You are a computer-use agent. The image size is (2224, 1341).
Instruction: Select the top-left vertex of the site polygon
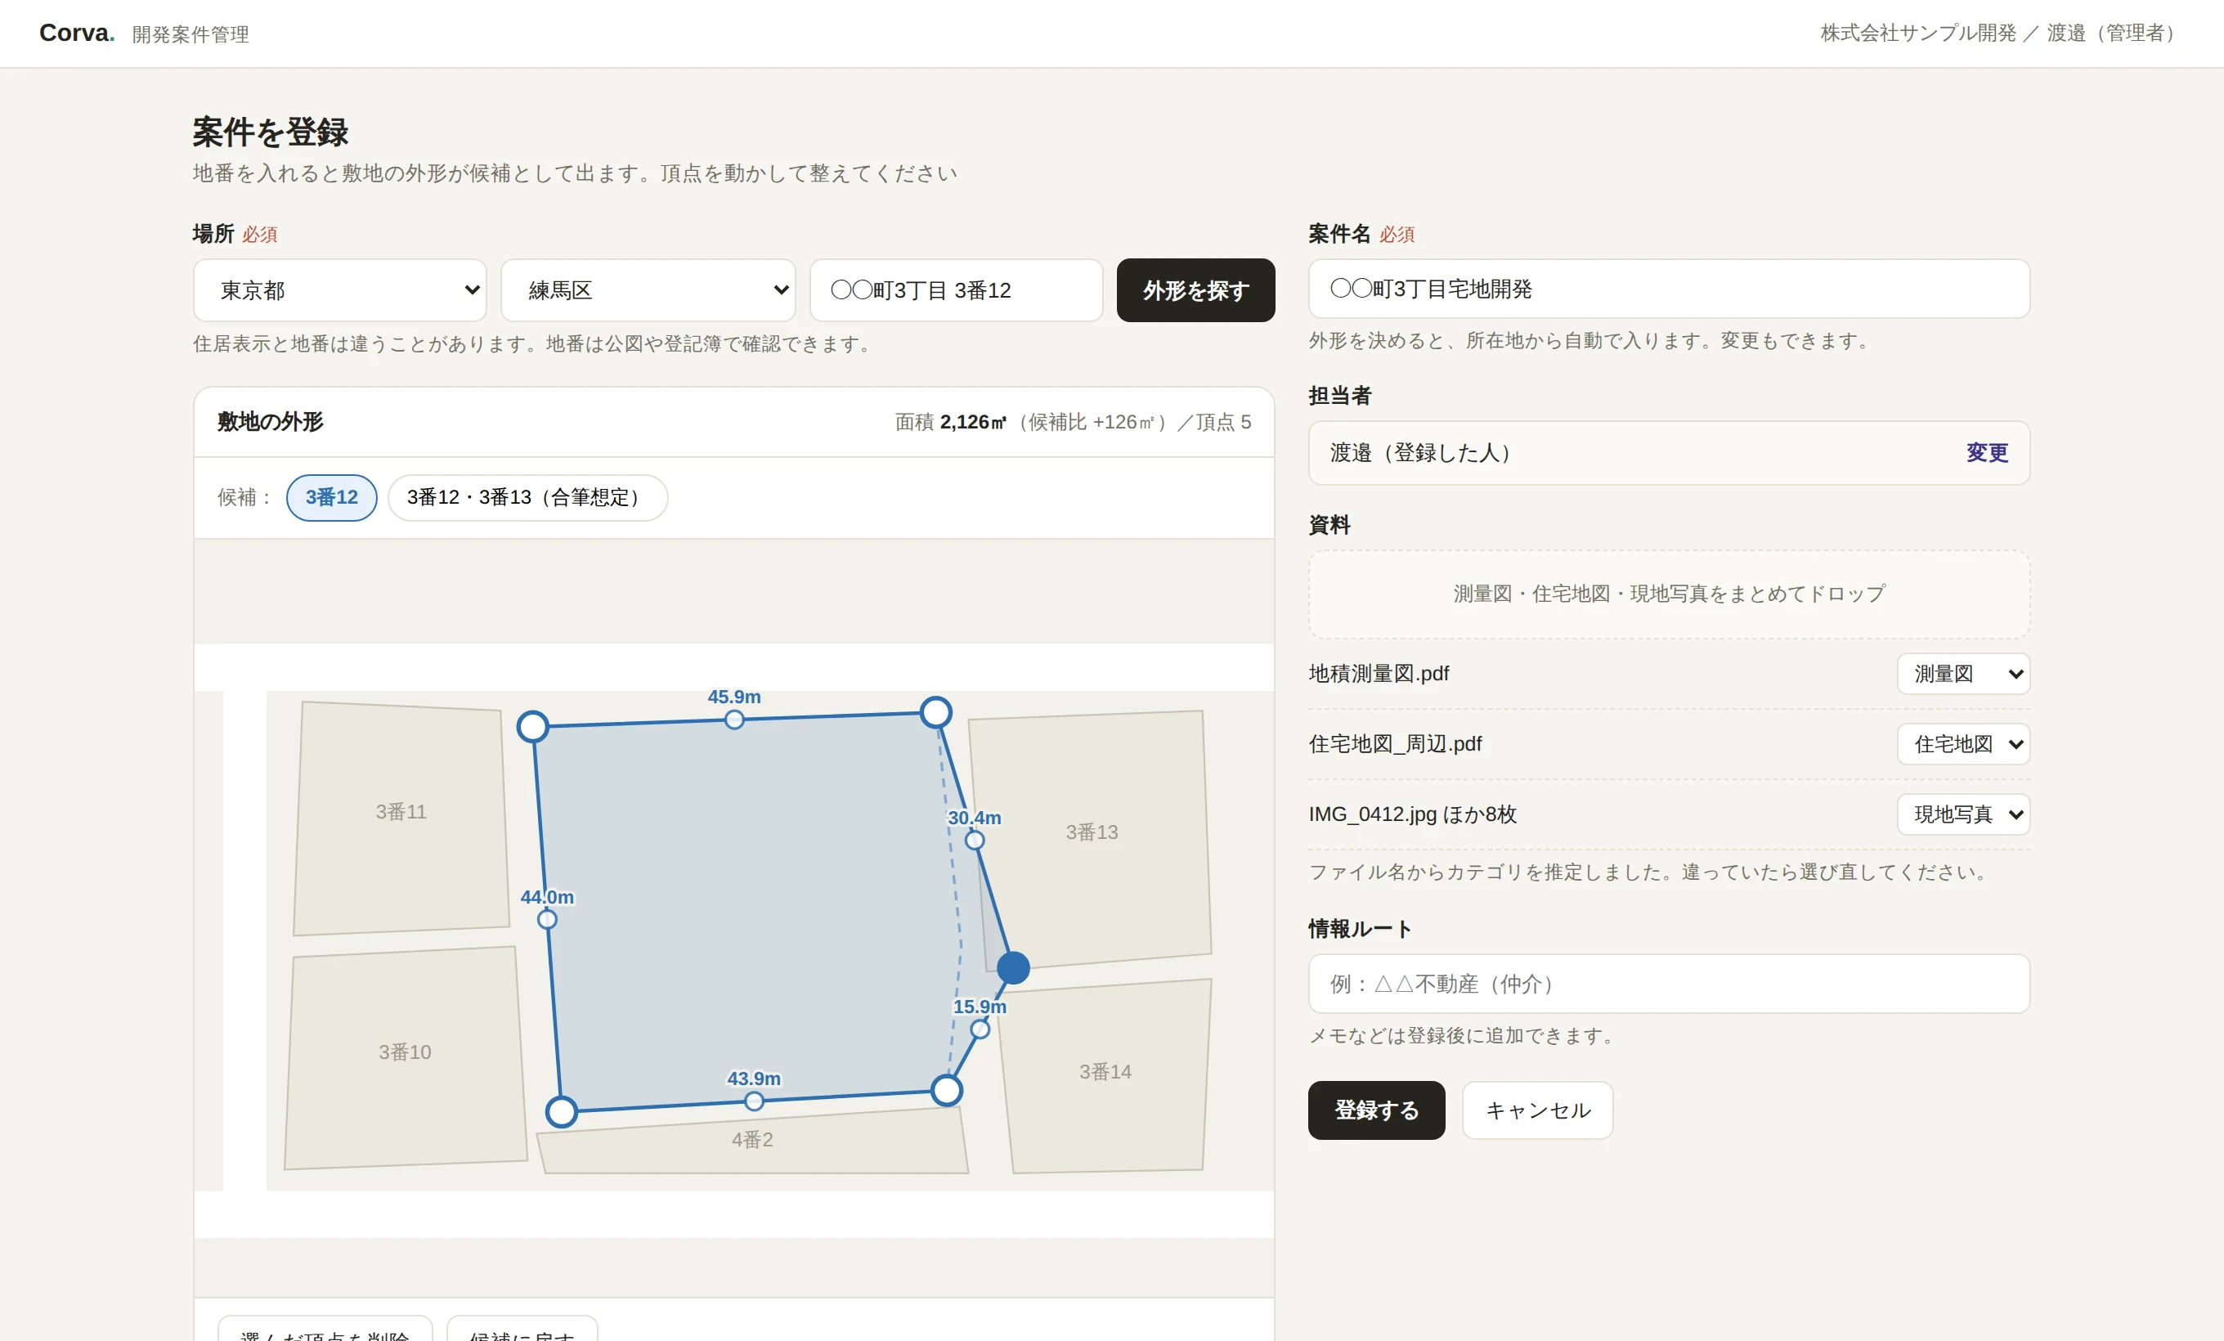[532, 726]
